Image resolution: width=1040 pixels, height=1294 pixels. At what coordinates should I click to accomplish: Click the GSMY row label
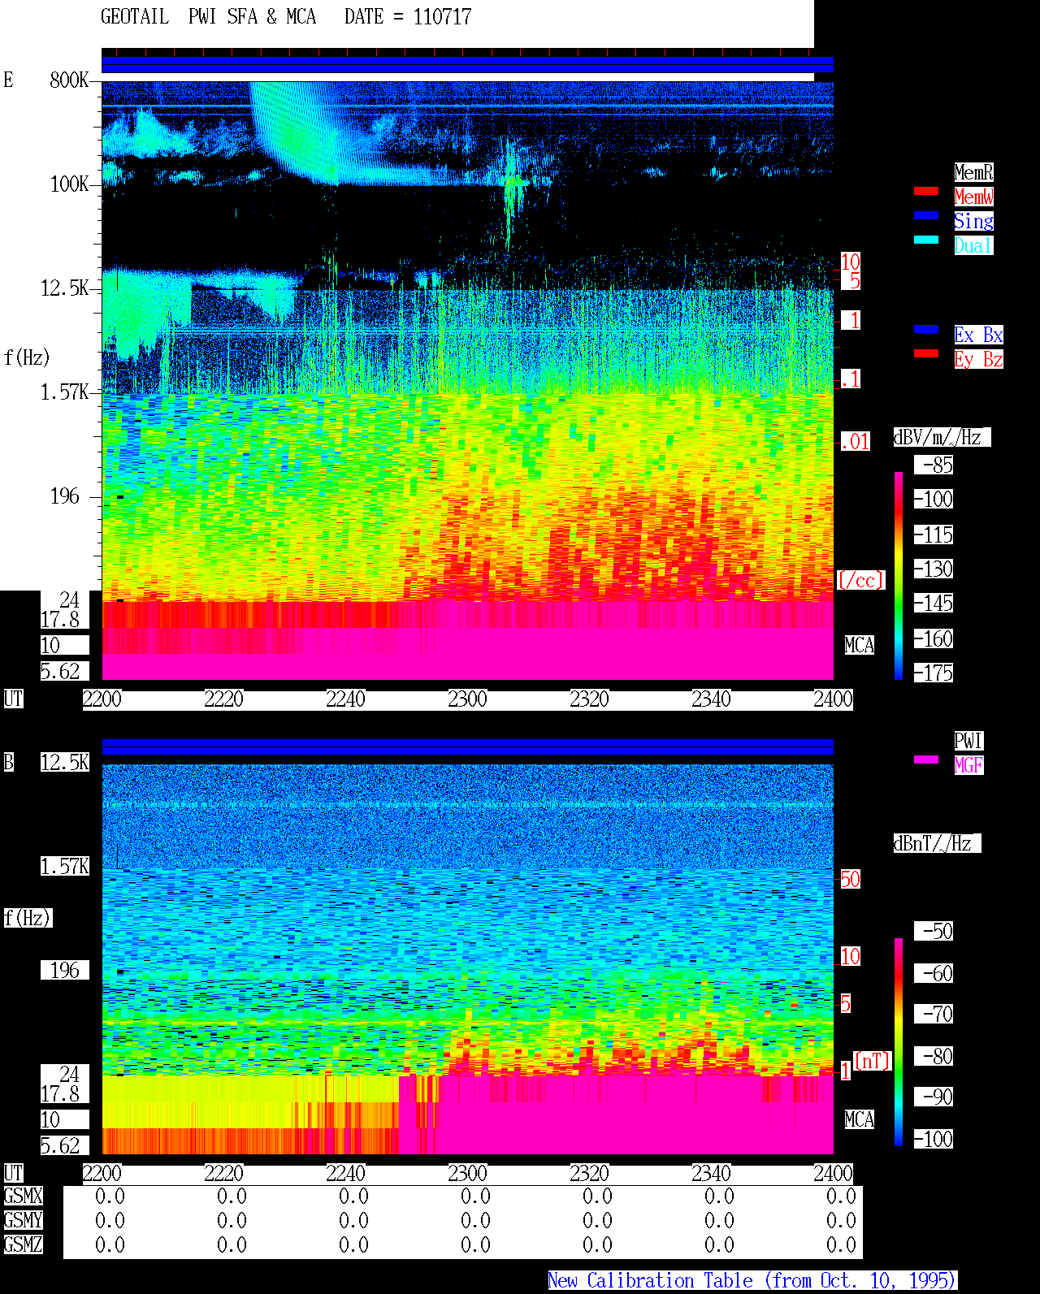23,1220
